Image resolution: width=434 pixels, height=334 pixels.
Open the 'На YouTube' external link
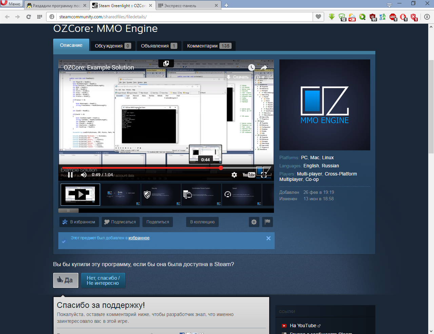coord(303,326)
